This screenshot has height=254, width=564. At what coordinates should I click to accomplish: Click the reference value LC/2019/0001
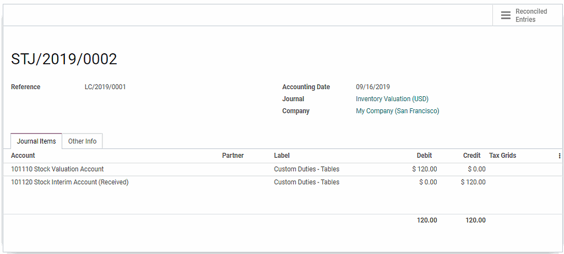(x=101, y=87)
